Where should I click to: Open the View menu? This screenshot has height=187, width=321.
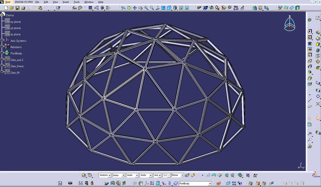(x=55, y=2)
